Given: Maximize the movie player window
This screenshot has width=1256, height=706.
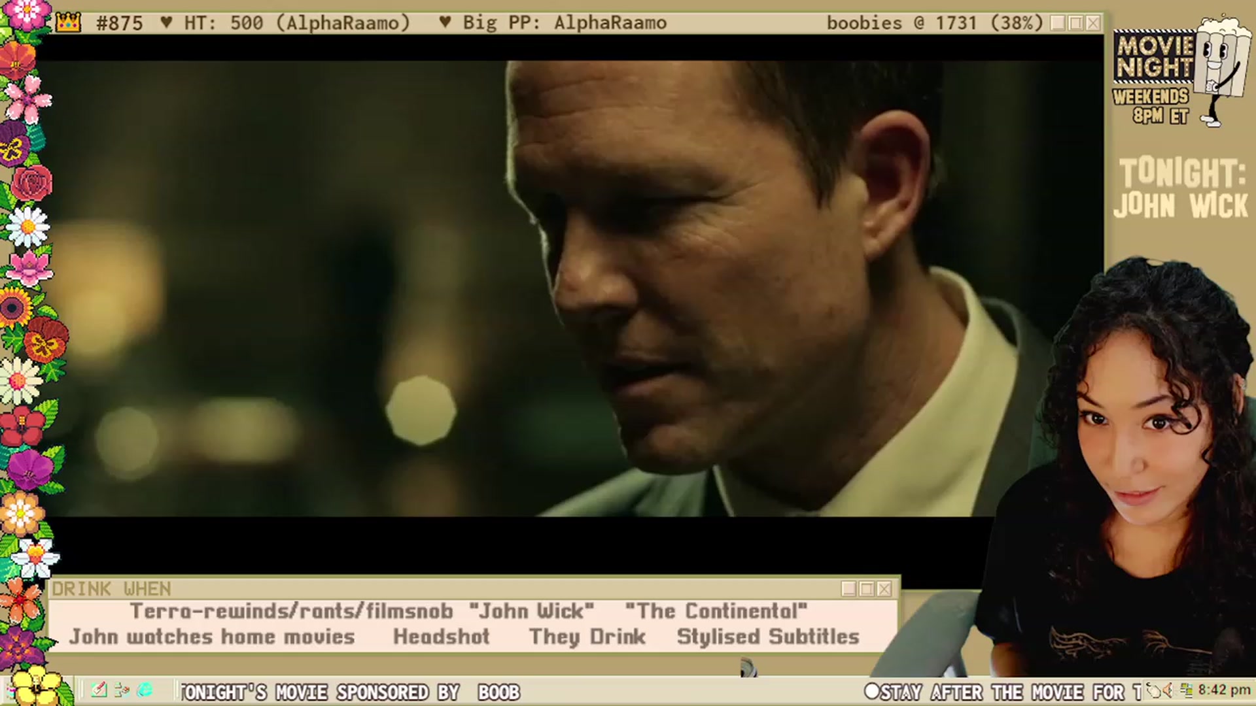Looking at the screenshot, I should (1075, 24).
